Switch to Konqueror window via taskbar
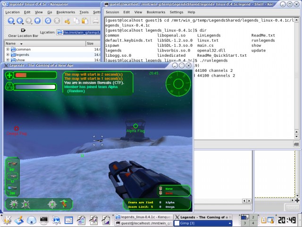302x227 pixels. tap(143, 217)
